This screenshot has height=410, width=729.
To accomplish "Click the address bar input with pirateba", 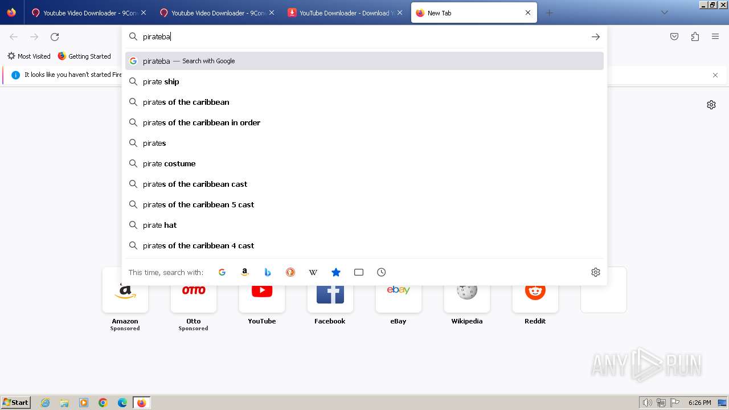I will coord(364,36).
